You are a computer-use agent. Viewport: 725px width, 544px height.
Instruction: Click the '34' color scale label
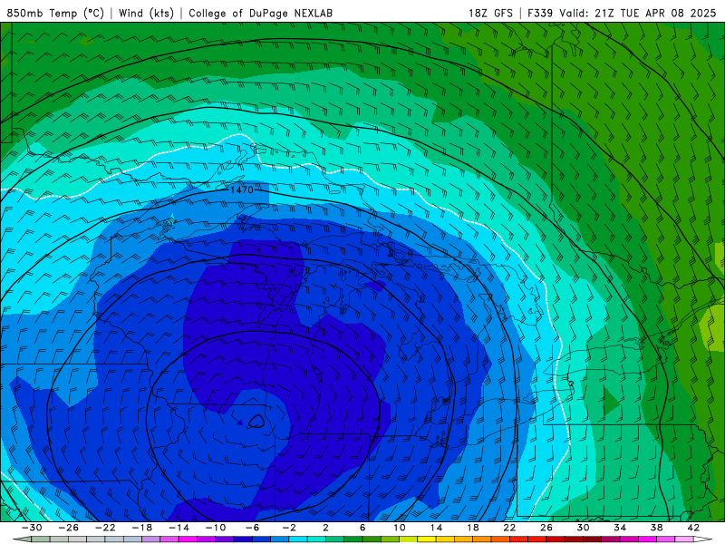click(620, 528)
